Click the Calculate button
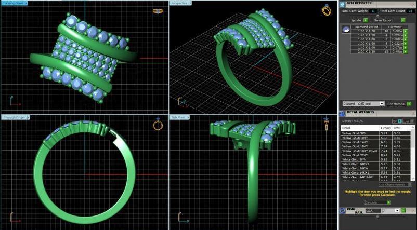This screenshot has width=417, height=230. tap(377, 202)
